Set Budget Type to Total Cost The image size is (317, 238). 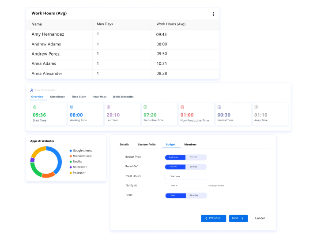(x=196, y=157)
